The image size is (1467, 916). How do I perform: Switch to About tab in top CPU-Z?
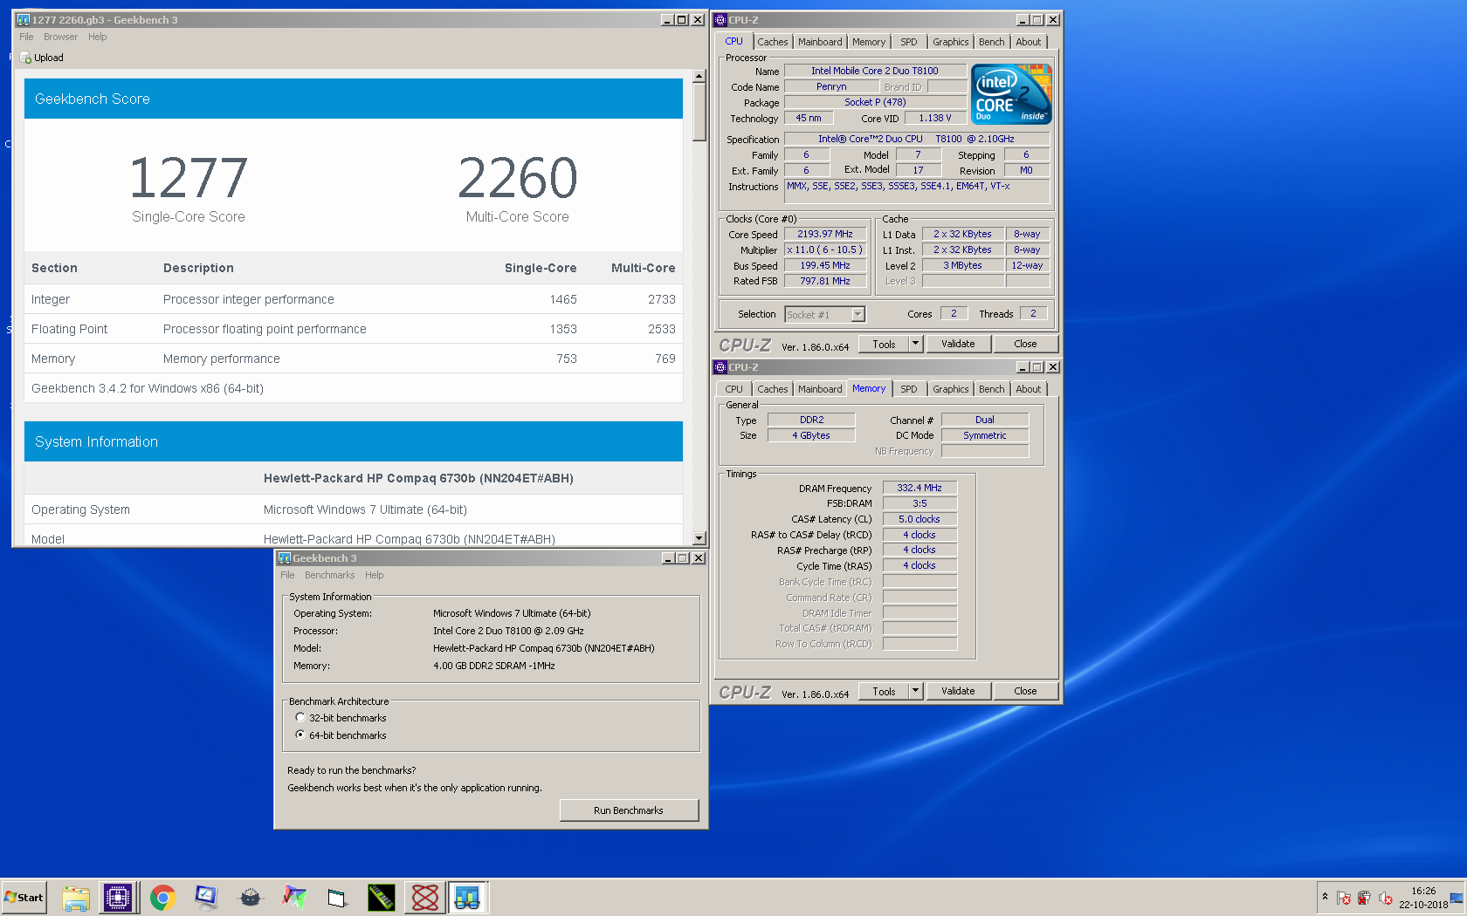(x=1028, y=42)
